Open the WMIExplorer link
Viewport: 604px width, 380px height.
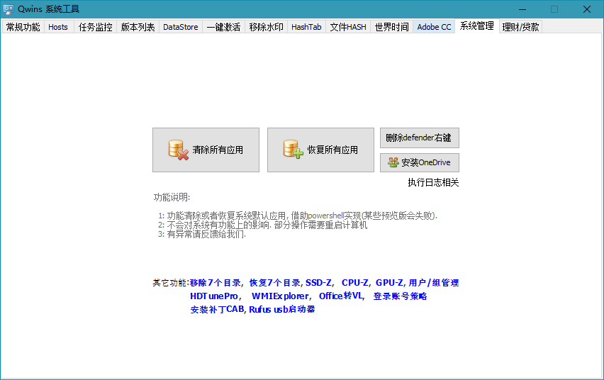280,296
